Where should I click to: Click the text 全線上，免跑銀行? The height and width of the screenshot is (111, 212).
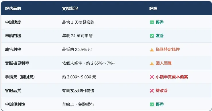[78, 104]
